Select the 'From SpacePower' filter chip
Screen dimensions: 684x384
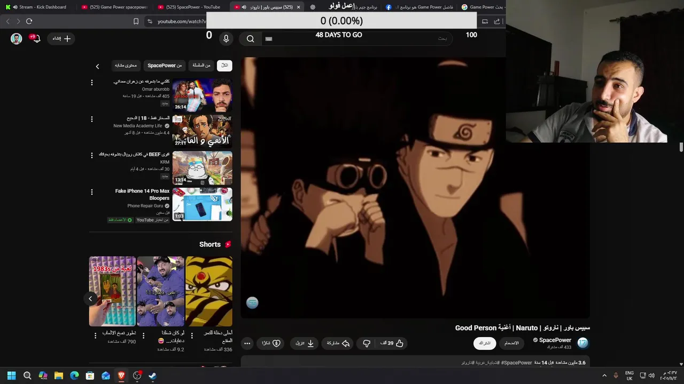tap(165, 66)
